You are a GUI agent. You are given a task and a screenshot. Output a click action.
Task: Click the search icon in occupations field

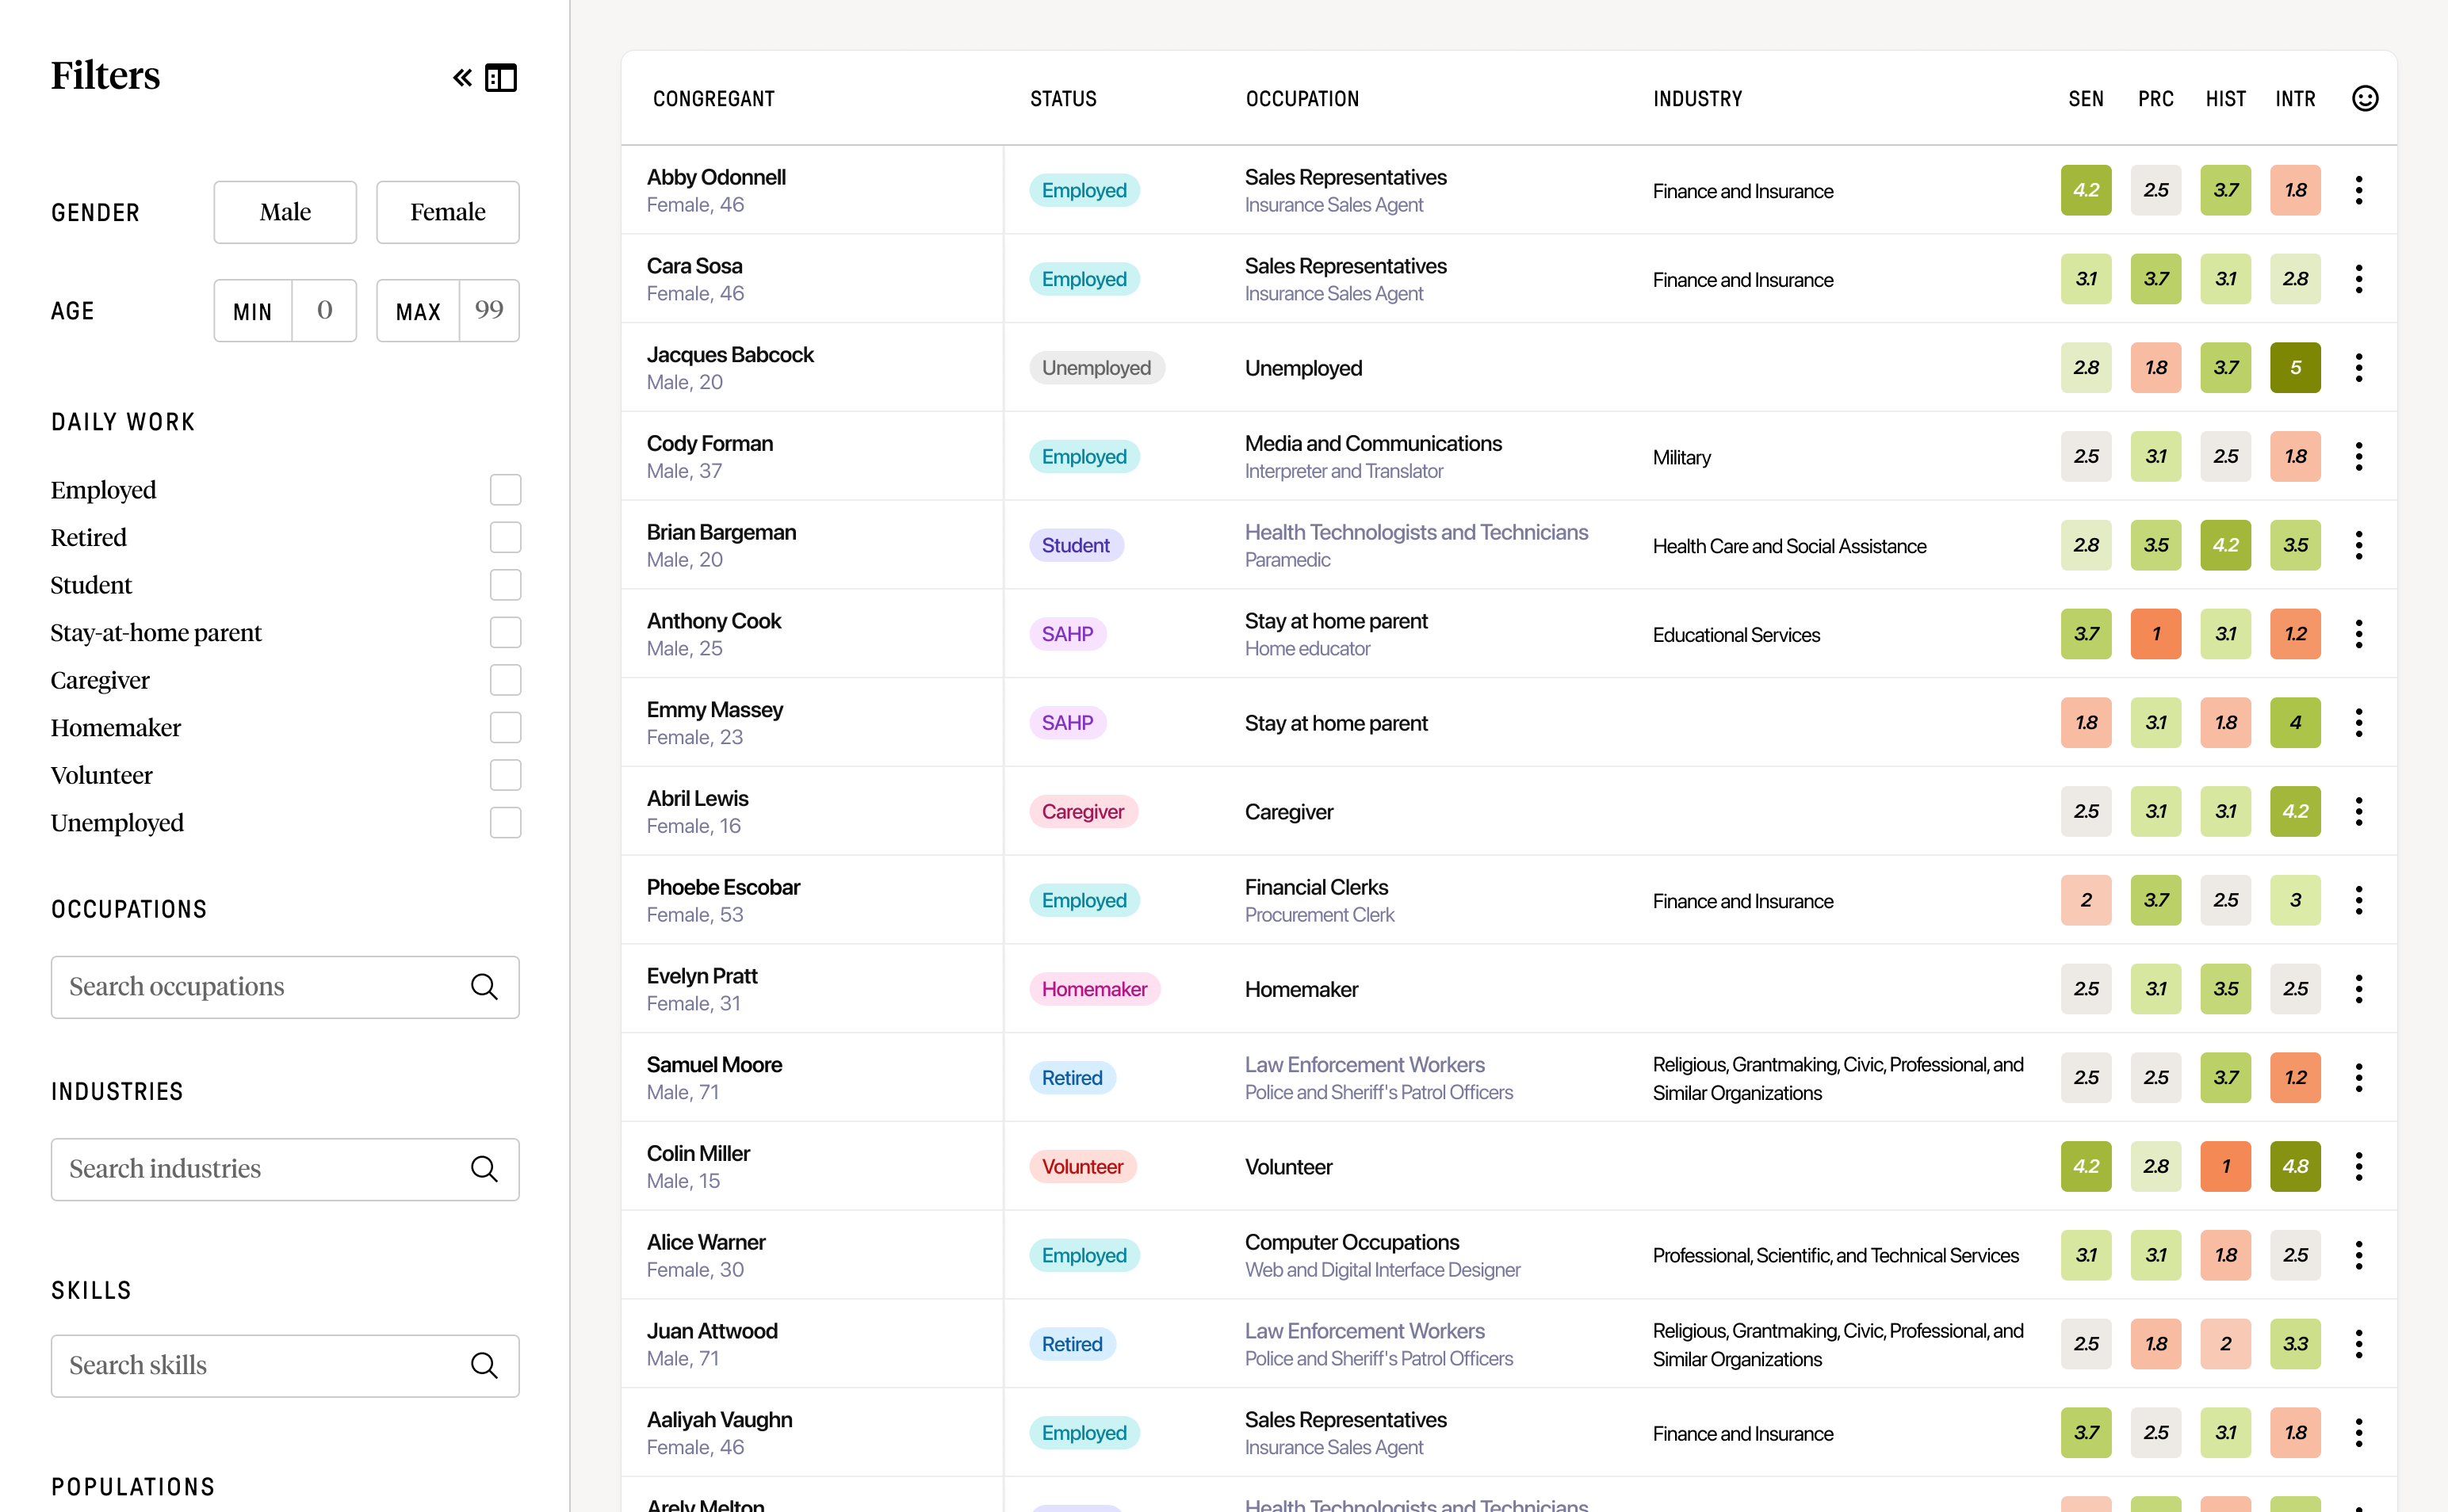[x=484, y=987]
